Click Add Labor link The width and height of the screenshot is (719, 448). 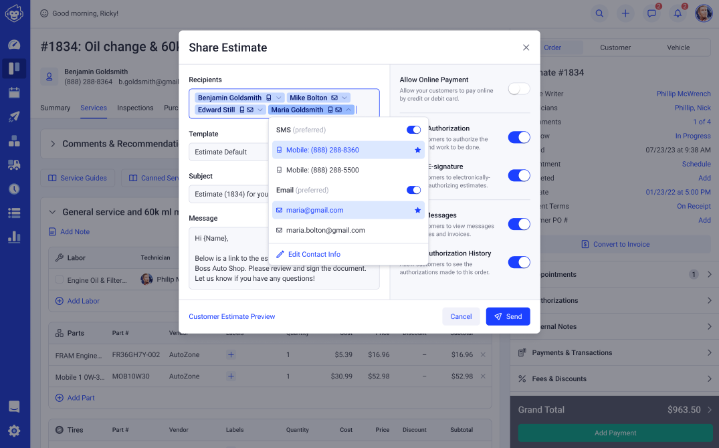[x=78, y=301]
